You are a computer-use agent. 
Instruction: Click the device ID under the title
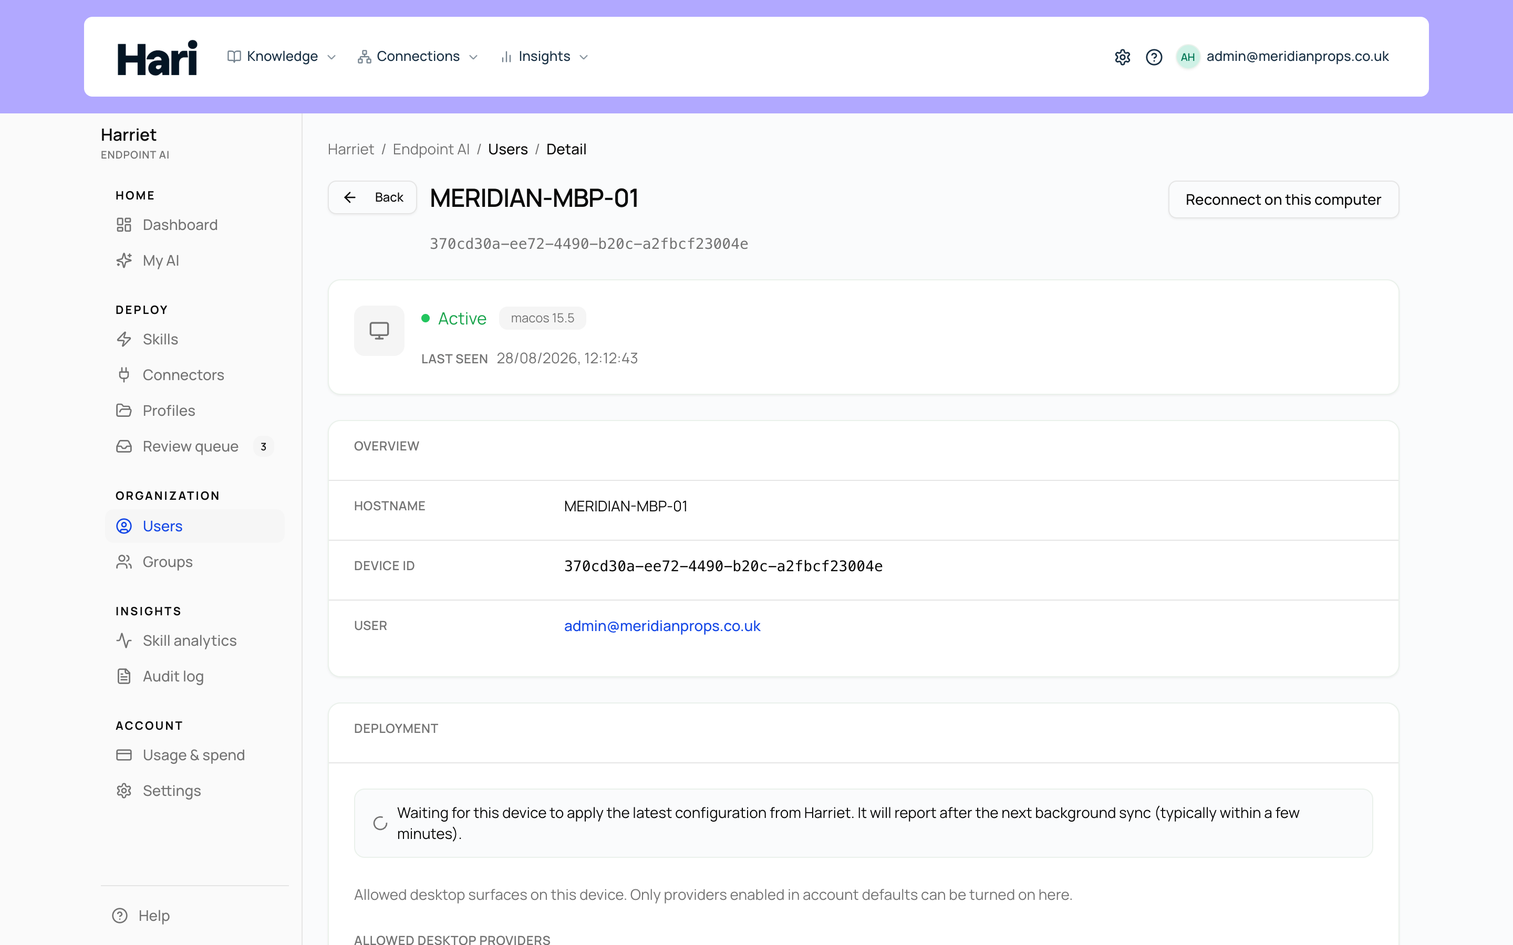pos(588,244)
